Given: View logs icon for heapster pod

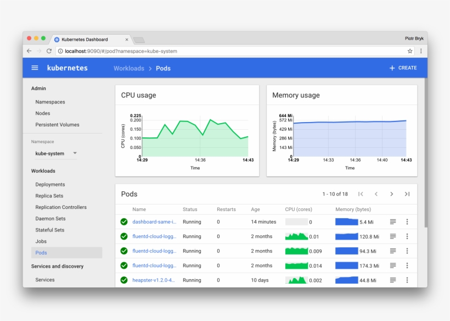Looking at the screenshot, I should [x=393, y=280].
